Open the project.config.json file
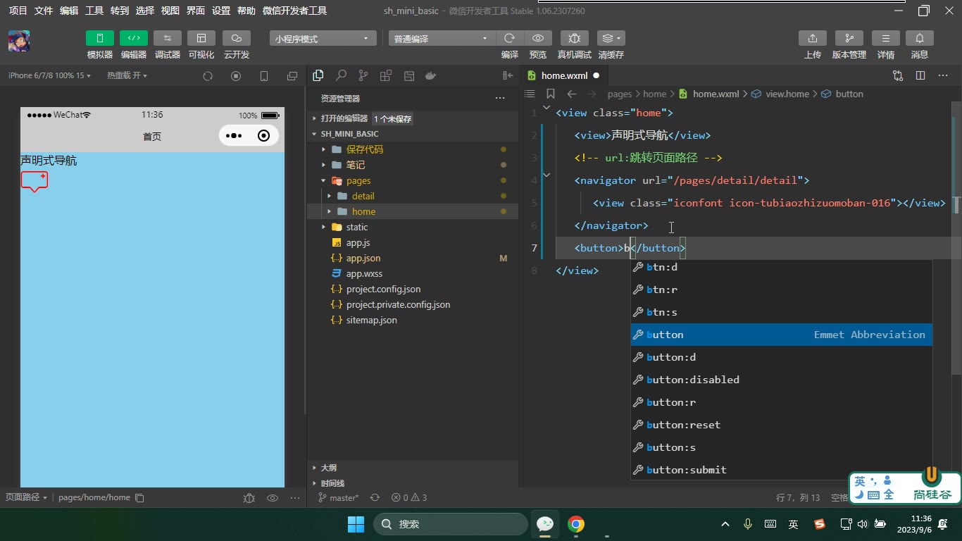The width and height of the screenshot is (962, 541). [x=383, y=289]
